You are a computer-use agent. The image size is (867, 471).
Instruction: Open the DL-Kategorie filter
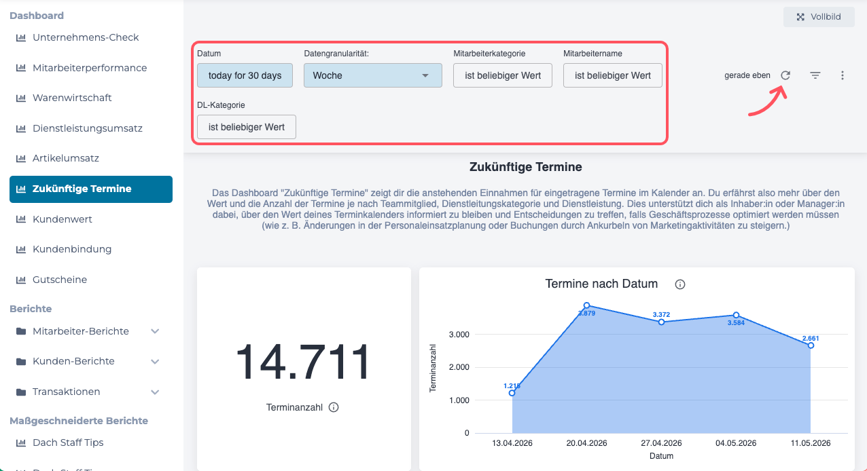(x=246, y=127)
